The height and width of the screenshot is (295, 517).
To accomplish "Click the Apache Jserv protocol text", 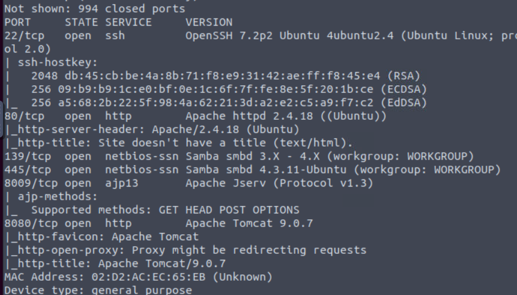I will (x=279, y=184).
